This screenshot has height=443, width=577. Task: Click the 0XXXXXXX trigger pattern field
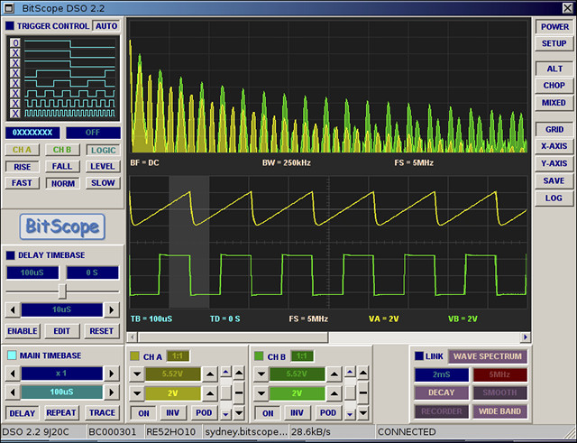pyautogui.click(x=32, y=133)
